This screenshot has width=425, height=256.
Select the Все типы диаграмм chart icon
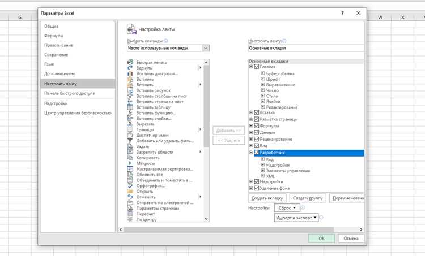130,73
